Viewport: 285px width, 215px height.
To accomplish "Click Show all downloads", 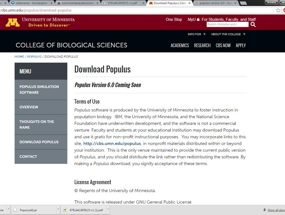I will click(x=276, y=210).
